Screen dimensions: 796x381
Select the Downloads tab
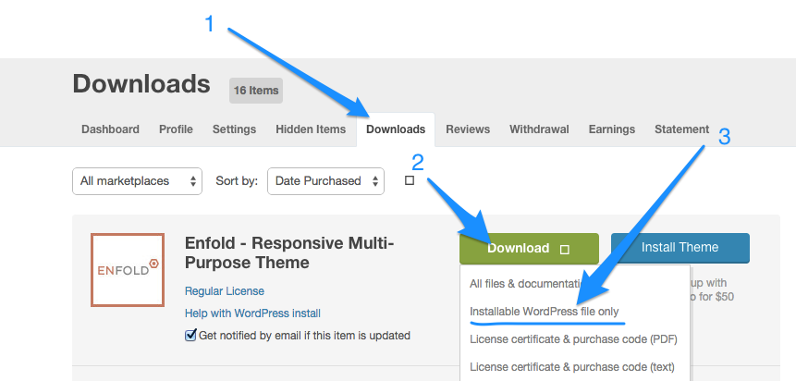point(396,129)
